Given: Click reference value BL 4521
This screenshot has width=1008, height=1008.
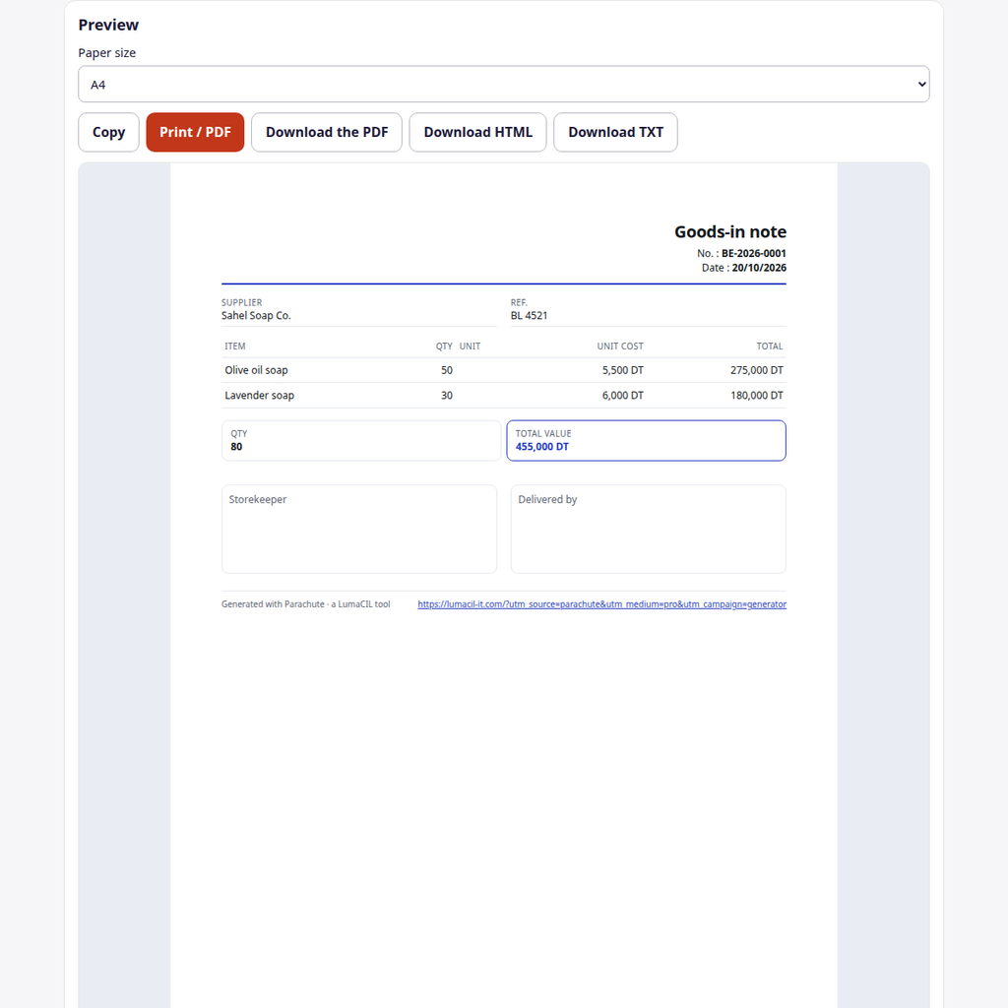Looking at the screenshot, I should coord(529,316).
